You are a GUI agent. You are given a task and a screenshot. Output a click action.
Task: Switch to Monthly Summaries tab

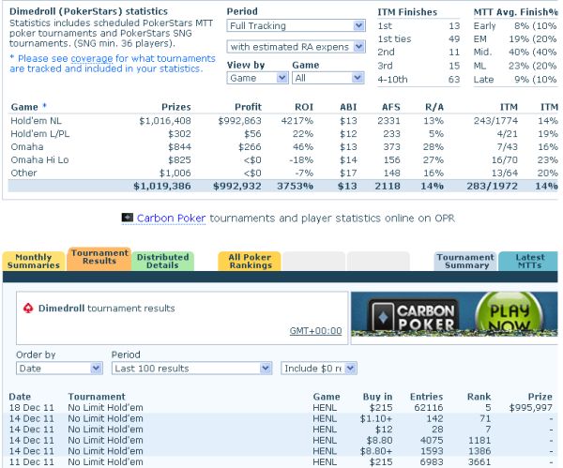pos(34,262)
